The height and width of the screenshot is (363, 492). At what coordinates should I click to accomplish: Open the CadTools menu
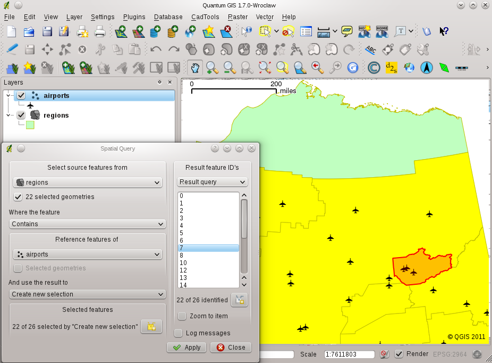205,17
